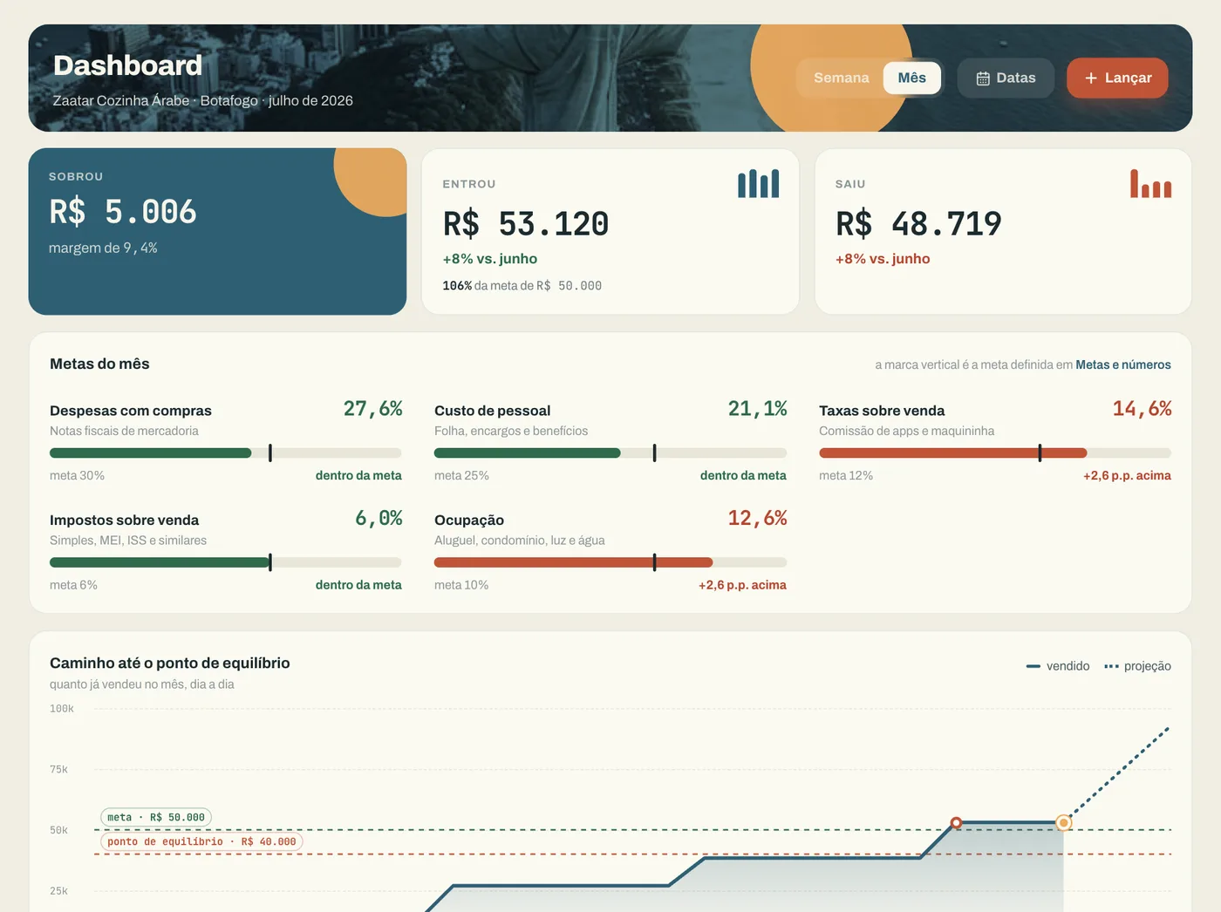The image size is (1221, 912).
Task: Click the 'projeção' legend entry
Action: tap(1137, 666)
